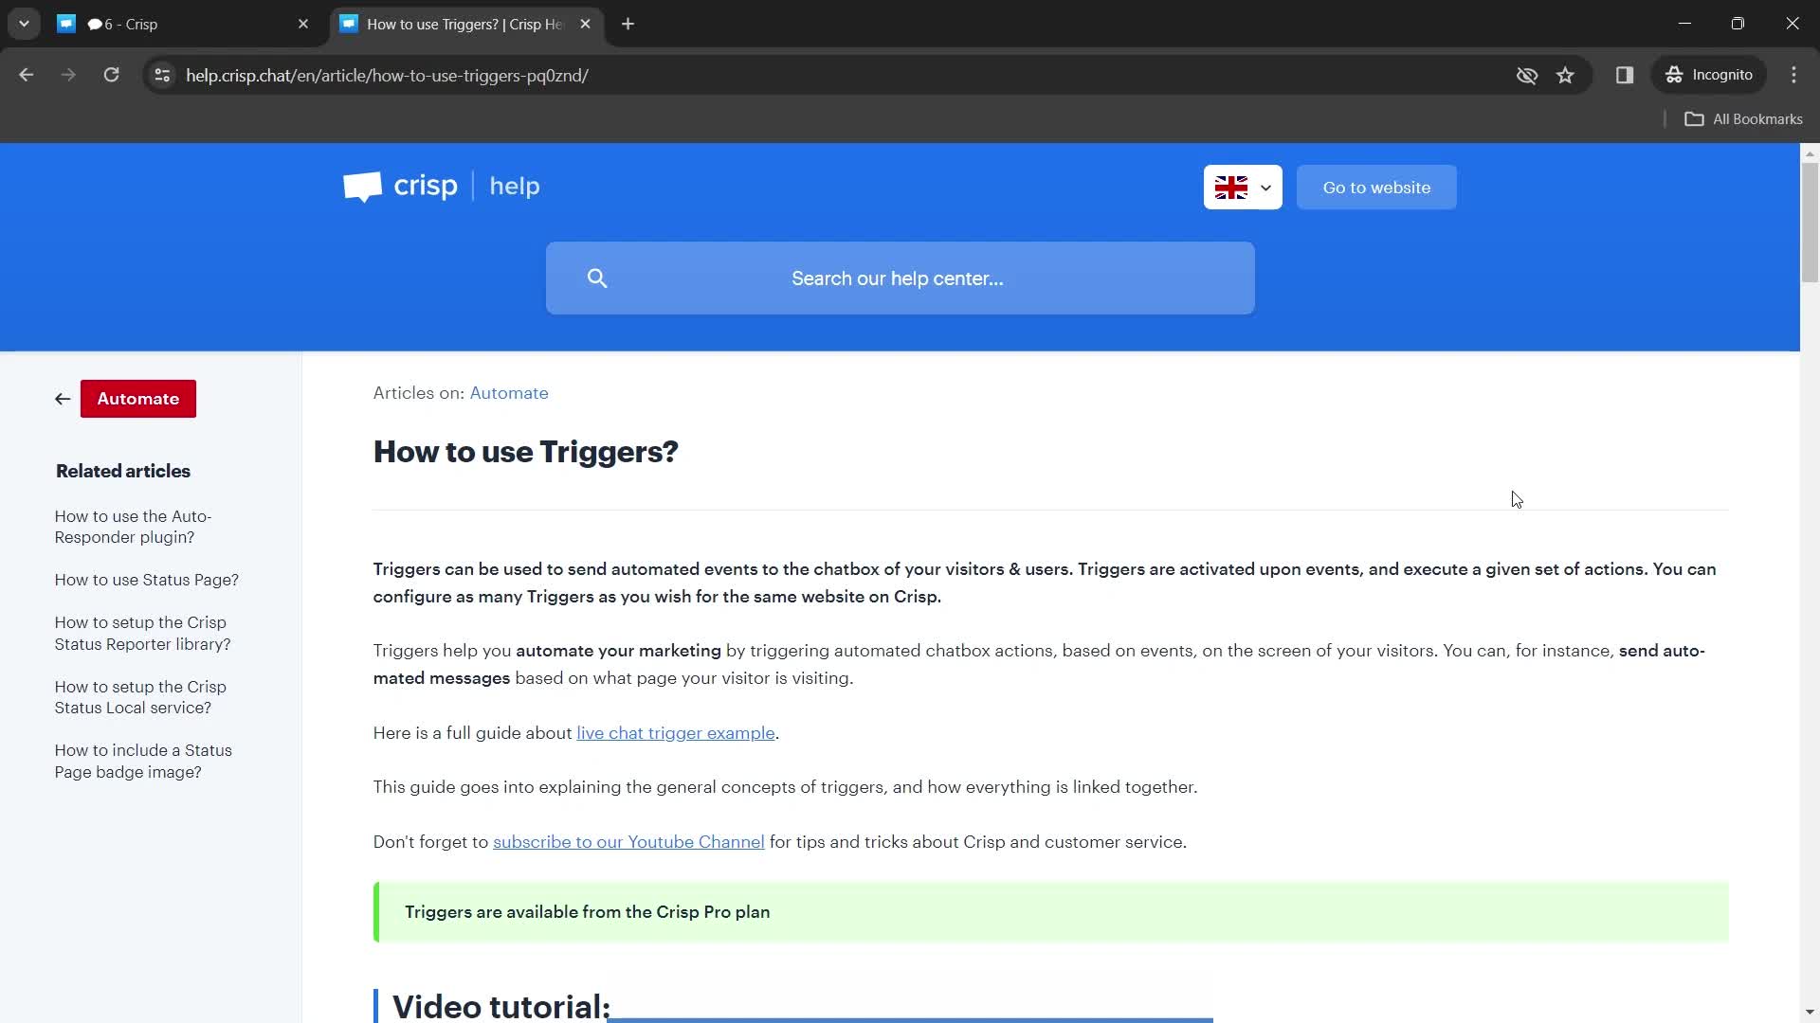Viewport: 1820px width, 1023px height.
Task: Open How to use the Auto-Responder plugin article
Action: [x=133, y=527]
